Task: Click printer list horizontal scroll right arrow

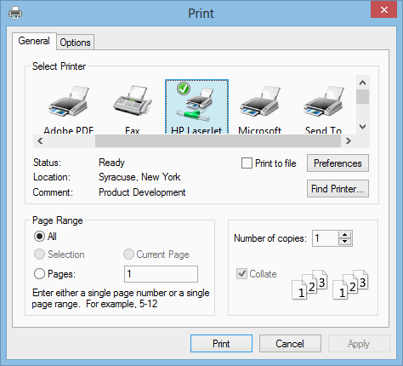Action: 349,140
